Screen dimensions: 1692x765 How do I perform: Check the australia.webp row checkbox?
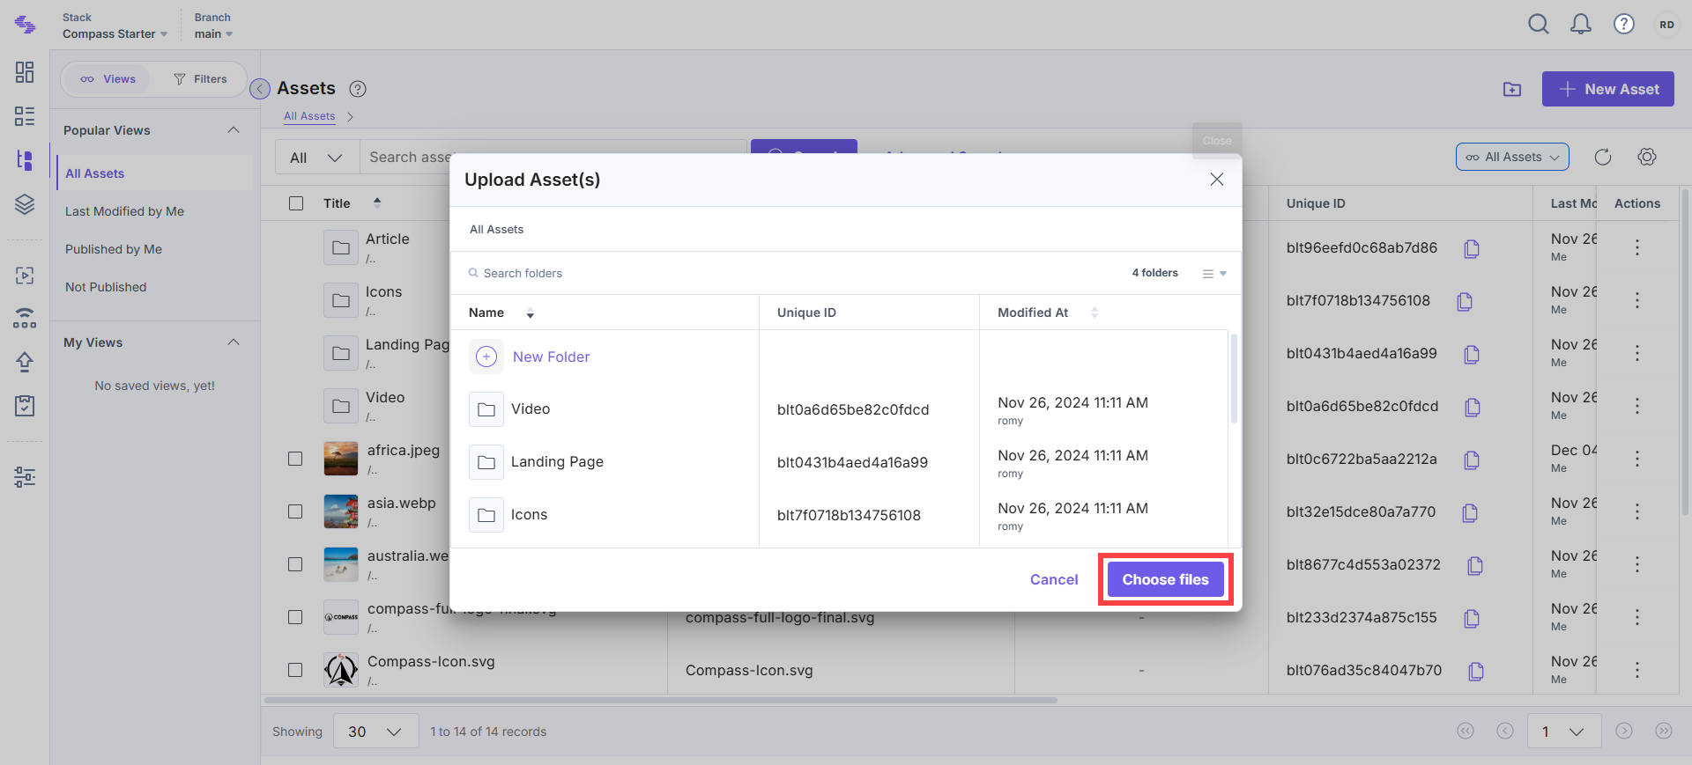pos(295,564)
